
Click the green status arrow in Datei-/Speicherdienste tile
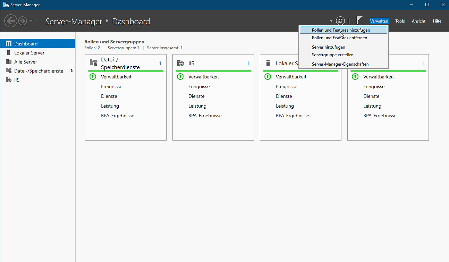pos(93,77)
